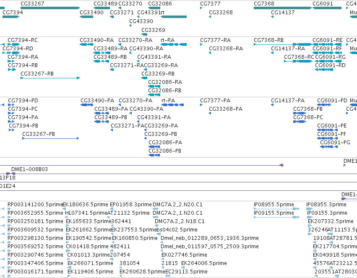Click the CG33268-RA transcript

coord(210,53)
